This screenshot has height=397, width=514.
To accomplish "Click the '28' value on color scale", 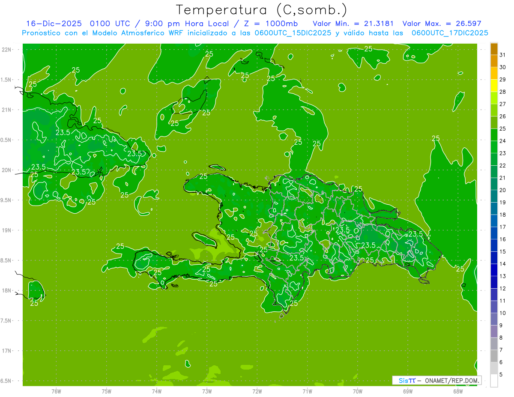I will point(502,92).
